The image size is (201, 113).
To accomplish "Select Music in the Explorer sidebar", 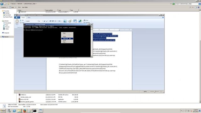I will [x=6, y=25].
